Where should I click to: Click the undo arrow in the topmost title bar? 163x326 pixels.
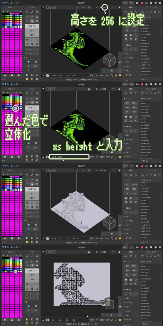click(x=125, y=3)
